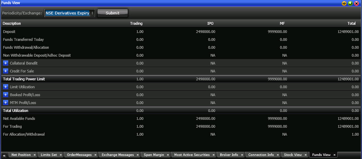Expand MTM Profit/Loss row
Viewport: 362px width, 159px height.
5,103
